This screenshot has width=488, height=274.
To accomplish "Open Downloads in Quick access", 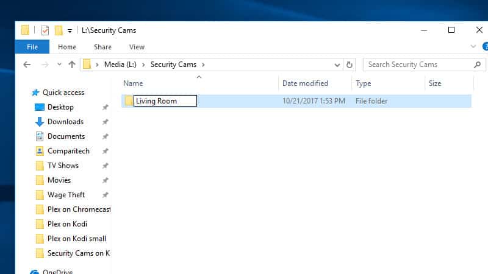I will pyautogui.click(x=65, y=122).
